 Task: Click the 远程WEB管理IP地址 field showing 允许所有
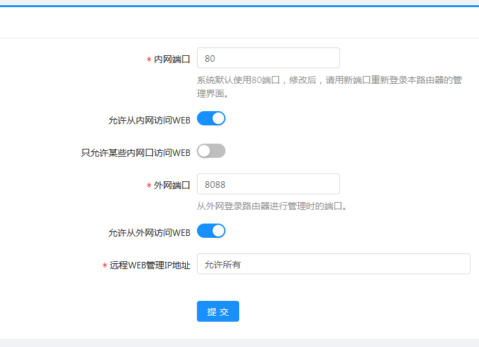click(x=333, y=264)
